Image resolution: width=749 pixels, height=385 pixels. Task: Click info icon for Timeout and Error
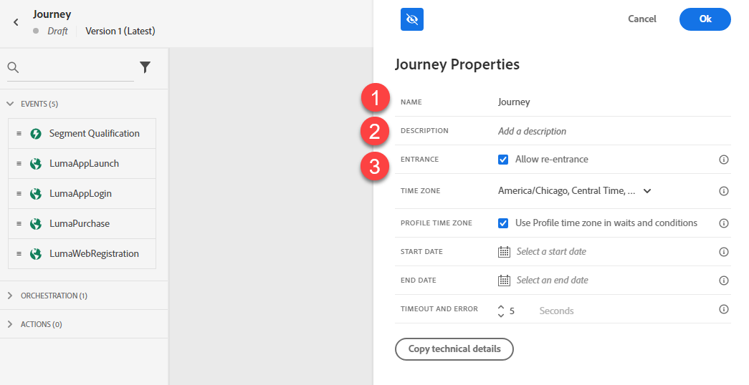pos(724,309)
